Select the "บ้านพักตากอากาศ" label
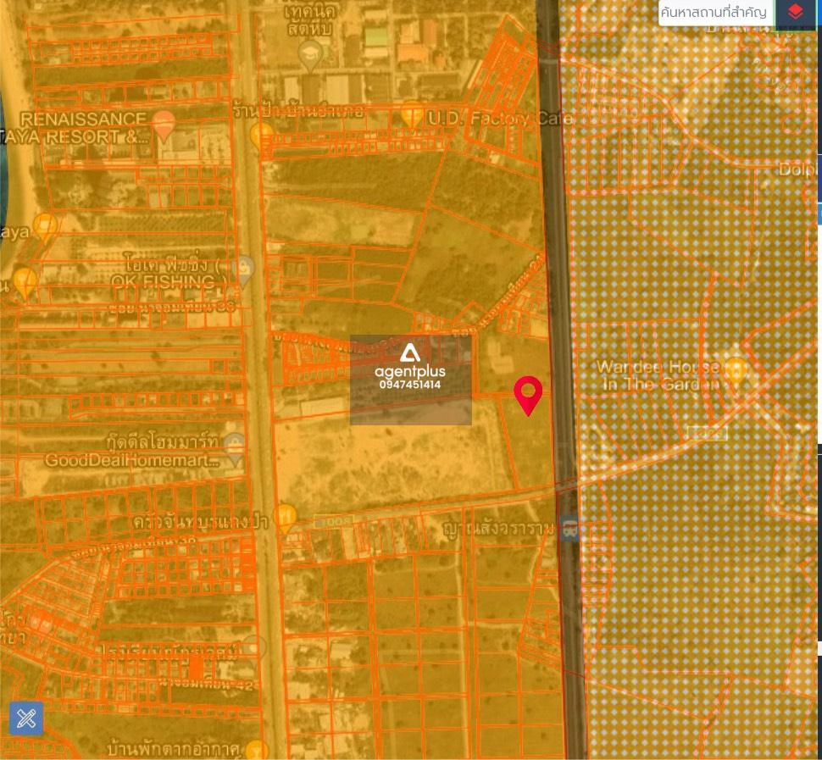822x760 pixels. click(174, 748)
